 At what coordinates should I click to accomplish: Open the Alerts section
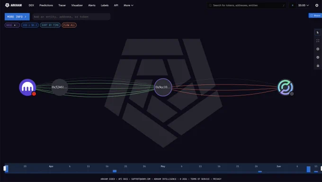[x=92, y=5]
